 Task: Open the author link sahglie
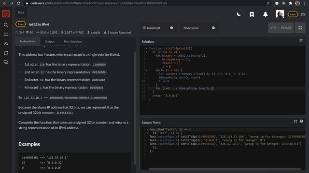(94, 32)
